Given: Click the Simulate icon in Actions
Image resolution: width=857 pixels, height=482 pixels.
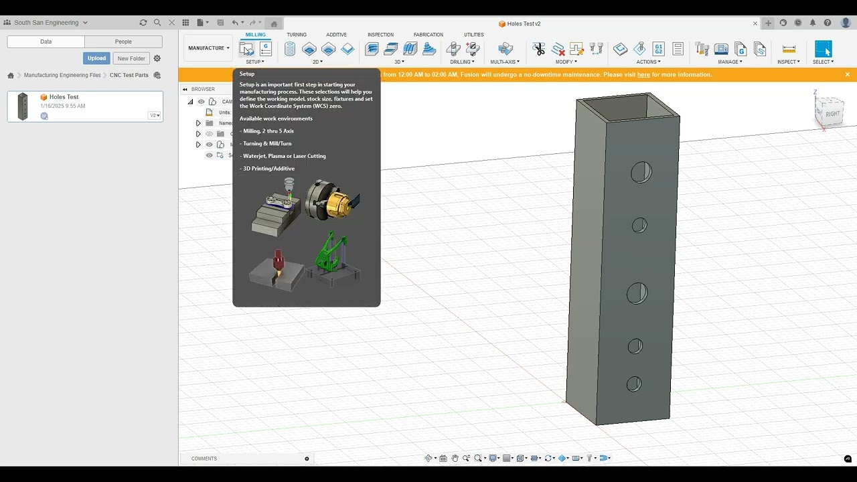Looking at the screenshot, I should click(x=639, y=49).
